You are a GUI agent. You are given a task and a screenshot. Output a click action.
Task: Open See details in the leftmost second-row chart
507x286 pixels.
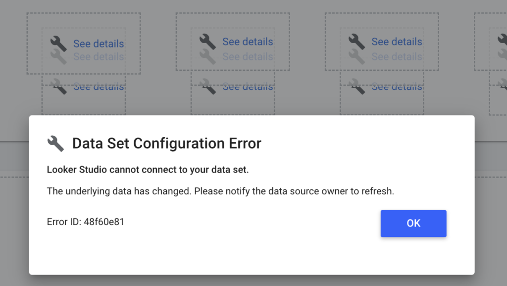pos(99,86)
